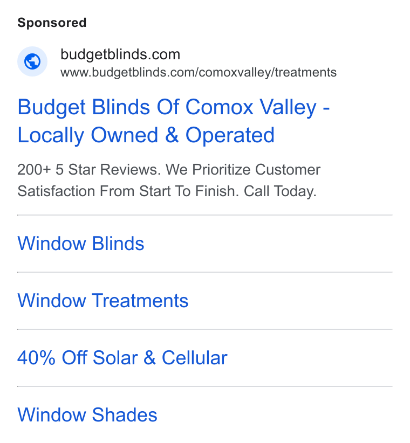Click the word 'Cellular' in discount sitelink
The image size is (410, 443).
click(x=195, y=358)
